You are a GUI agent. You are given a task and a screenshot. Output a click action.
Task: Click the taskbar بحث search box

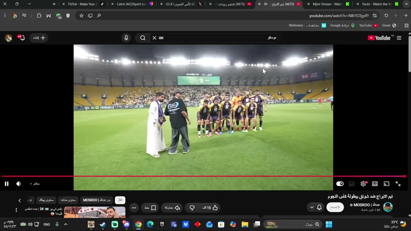point(292,224)
